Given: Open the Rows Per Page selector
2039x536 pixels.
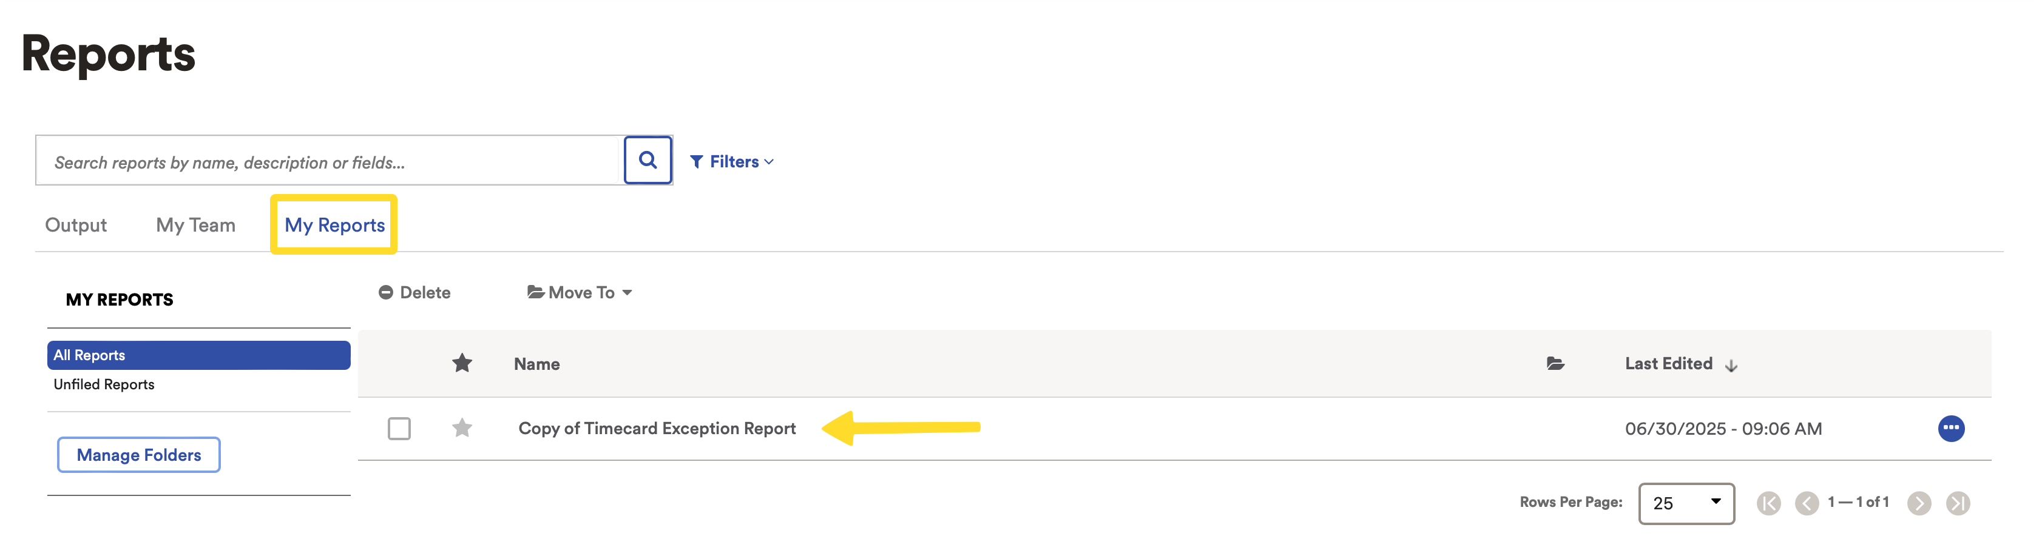Looking at the screenshot, I should click(x=1686, y=503).
